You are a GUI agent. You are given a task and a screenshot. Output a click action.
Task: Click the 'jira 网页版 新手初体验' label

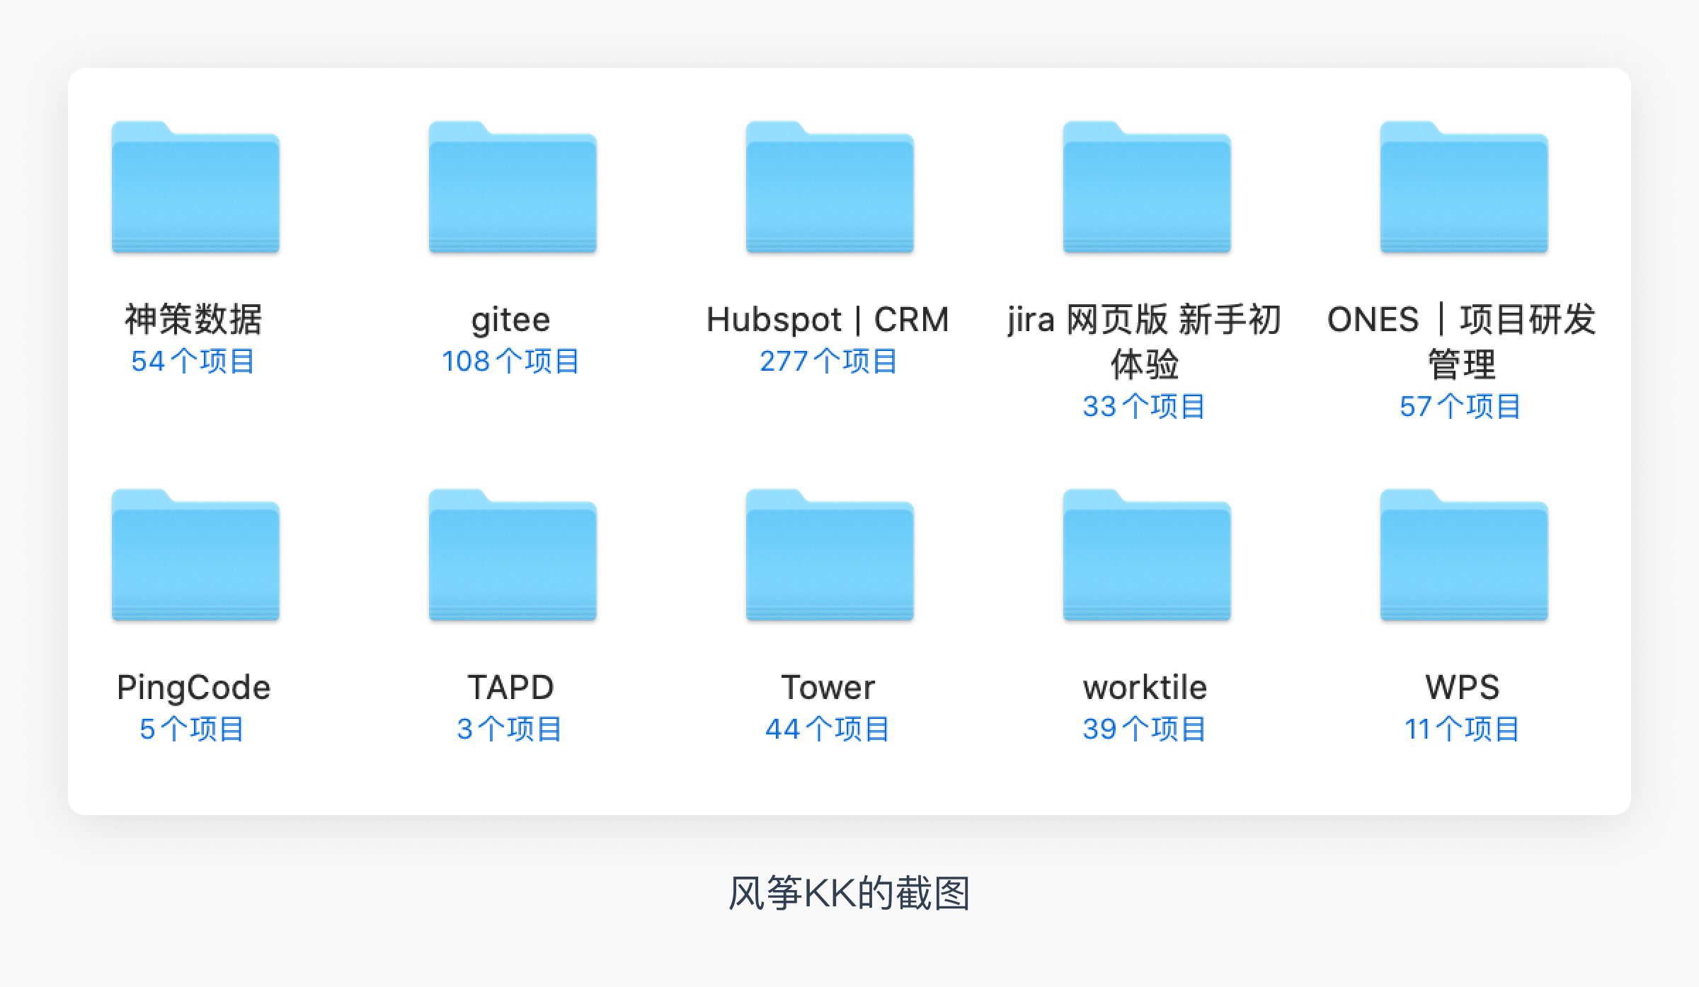1145,341
